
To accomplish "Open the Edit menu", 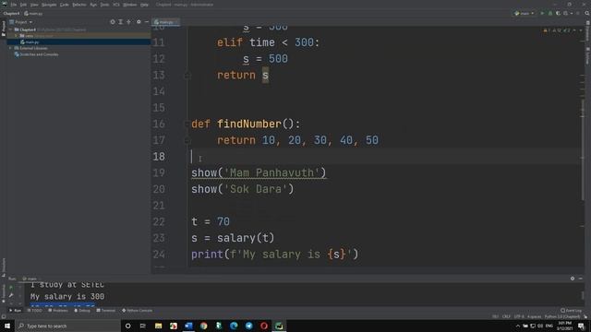I will [23, 5].
